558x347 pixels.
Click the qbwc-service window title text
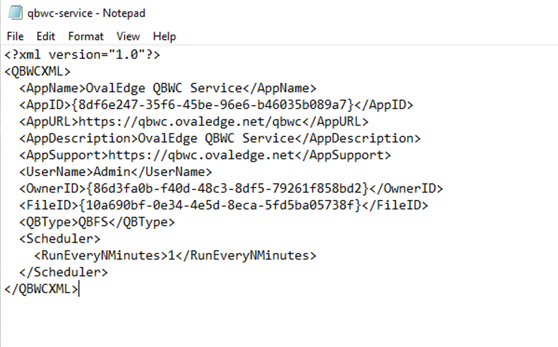86,13
